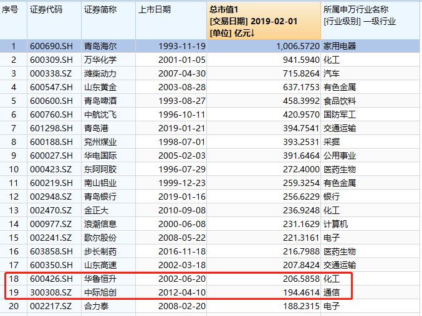Select the 浪潮信息 name cell
The height and width of the screenshot is (316, 422).
tap(108, 224)
